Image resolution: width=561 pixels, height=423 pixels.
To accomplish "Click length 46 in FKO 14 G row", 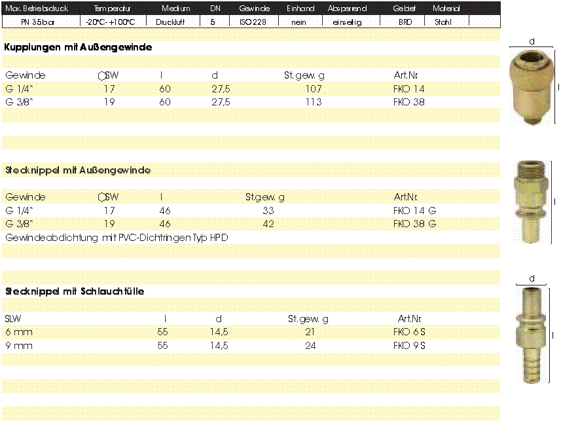I will pyautogui.click(x=165, y=210).
